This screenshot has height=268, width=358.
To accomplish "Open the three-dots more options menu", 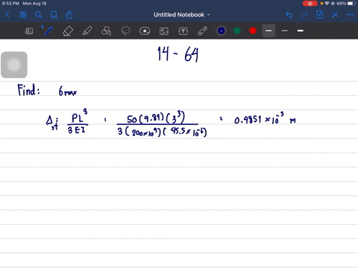I will 351,15.
